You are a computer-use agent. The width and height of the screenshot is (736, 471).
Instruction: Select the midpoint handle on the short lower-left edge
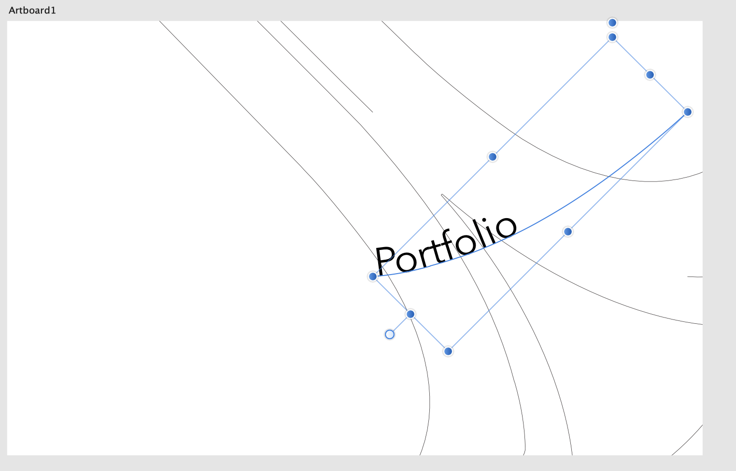[410, 314]
